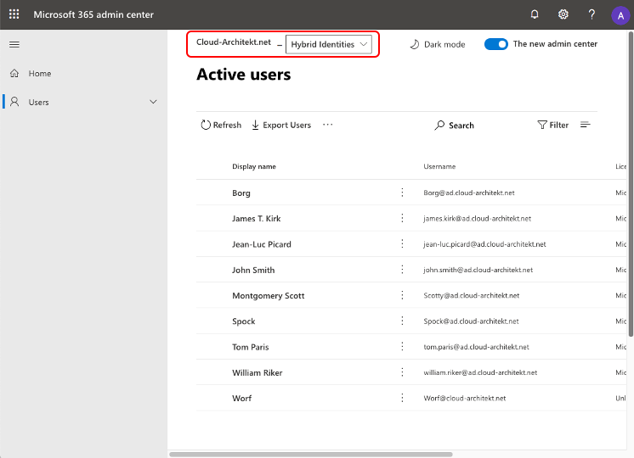Open the Hybrid Identities dropdown
634x458 pixels.
point(328,44)
